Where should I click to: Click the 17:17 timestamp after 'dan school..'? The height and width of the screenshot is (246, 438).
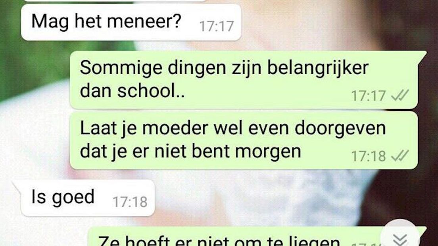pos(369,96)
